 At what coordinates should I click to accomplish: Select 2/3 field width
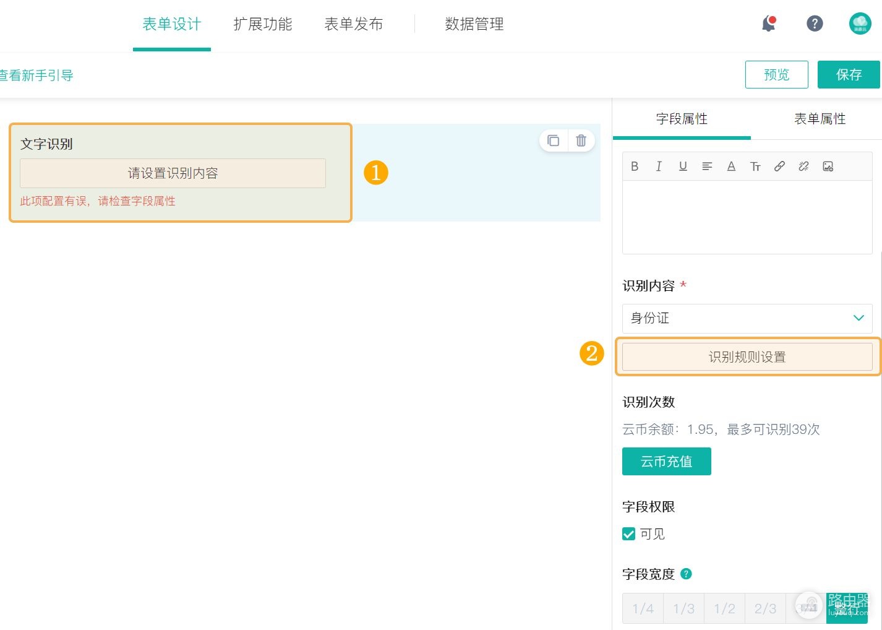[765, 608]
